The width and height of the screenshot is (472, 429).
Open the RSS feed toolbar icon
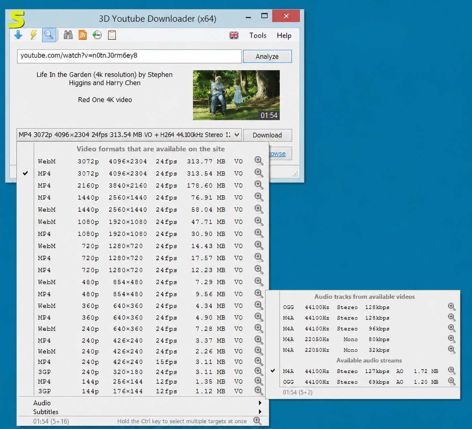click(x=82, y=35)
